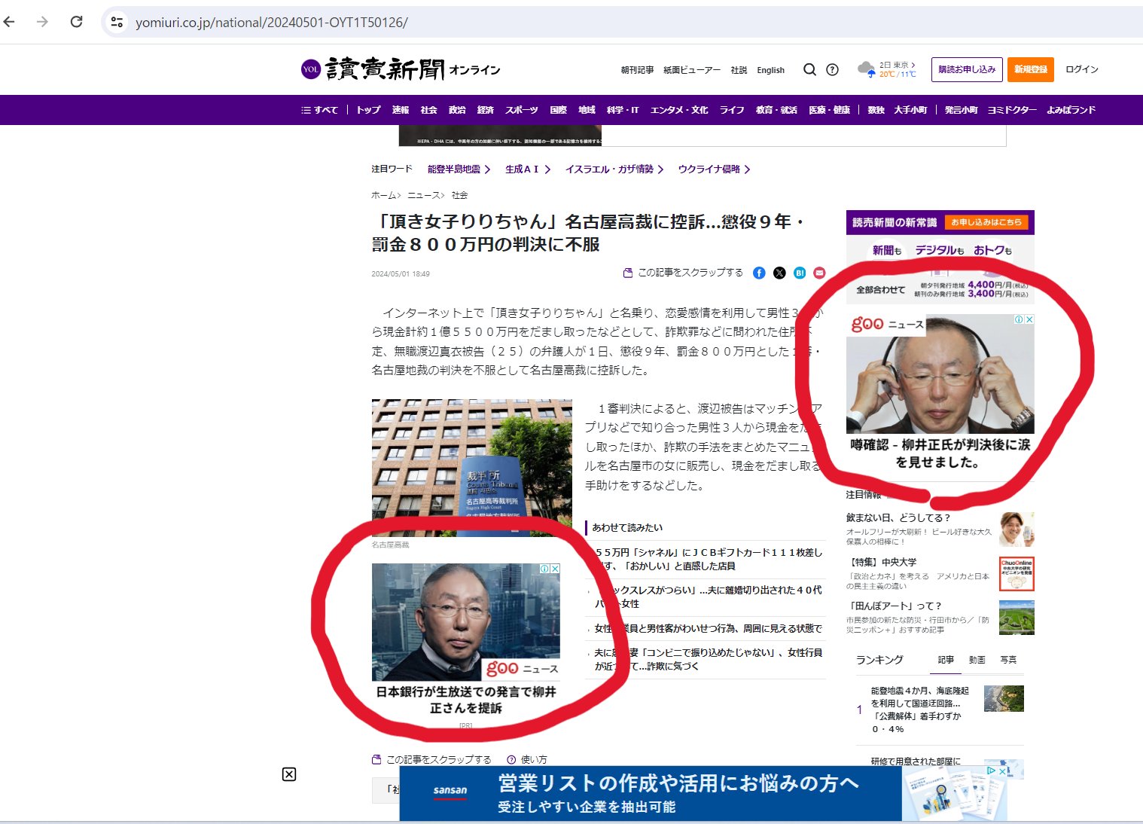
Task: Open the すべて hamburger menu
Action: pyautogui.click(x=319, y=110)
